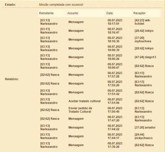Select 'Aceitar tratado cultural' subject
The height and width of the screenshot is (152, 165).
(x=84, y=101)
